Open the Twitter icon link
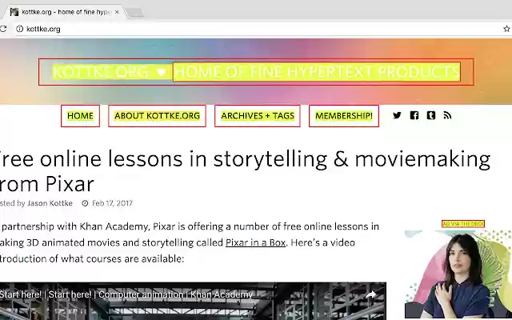The height and width of the screenshot is (320, 512). pos(397,115)
